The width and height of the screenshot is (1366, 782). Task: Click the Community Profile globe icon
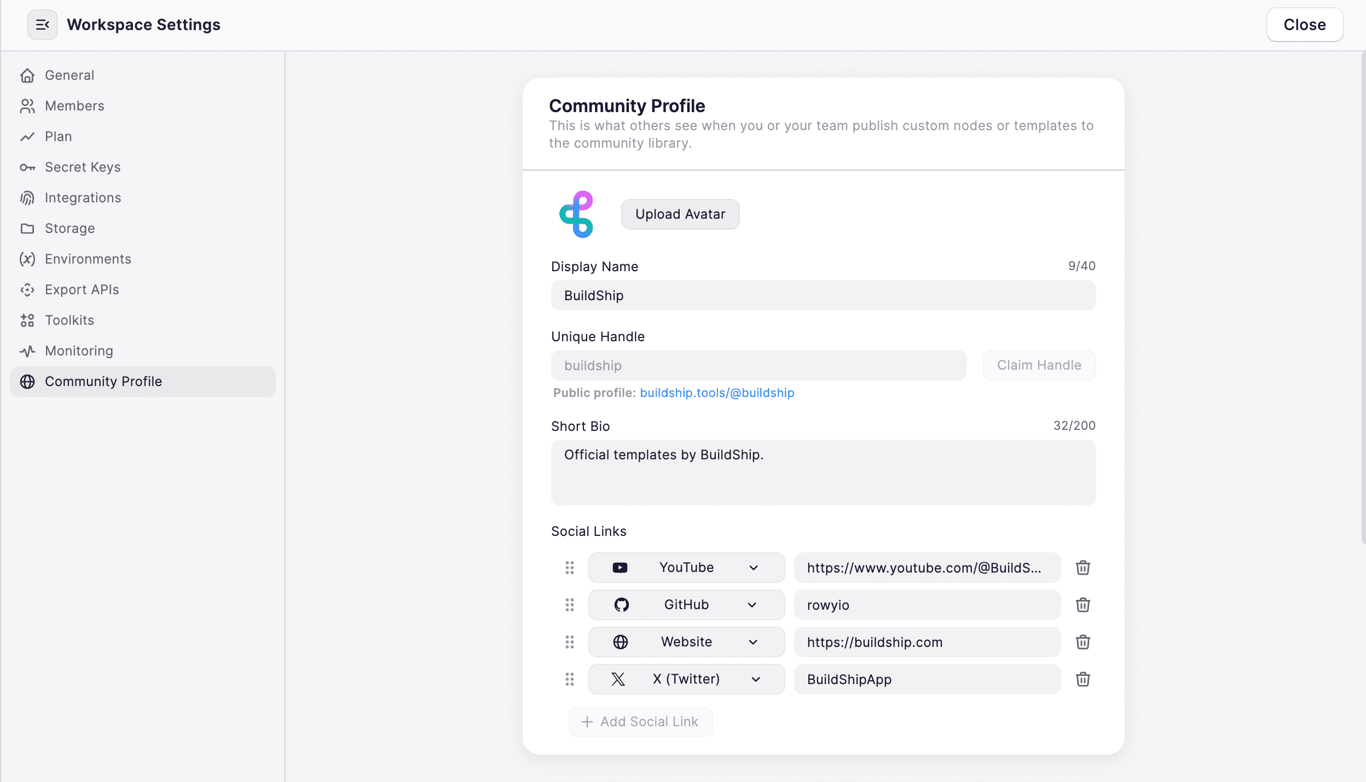tap(27, 382)
